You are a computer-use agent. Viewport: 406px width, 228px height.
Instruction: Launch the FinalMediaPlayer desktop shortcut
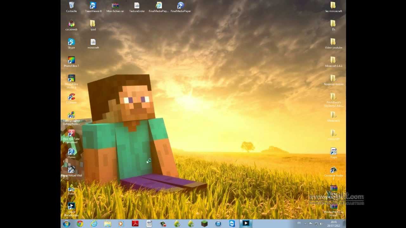pyautogui.click(x=181, y=7)
